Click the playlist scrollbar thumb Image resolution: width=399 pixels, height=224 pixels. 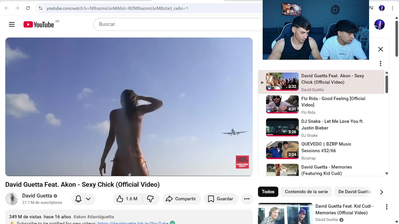pos(387,84)
